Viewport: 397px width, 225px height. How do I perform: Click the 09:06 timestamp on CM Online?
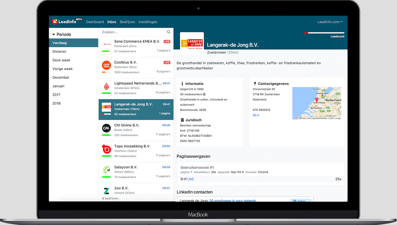(x=166, y=125)
